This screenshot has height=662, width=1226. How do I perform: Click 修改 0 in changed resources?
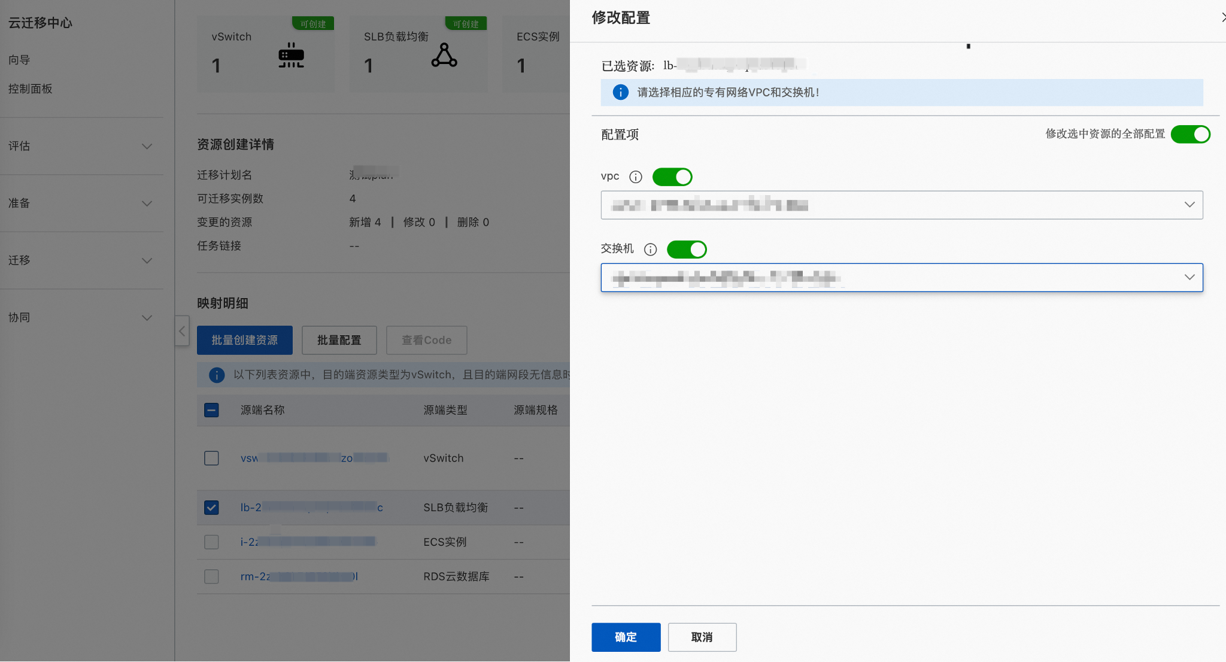(x=419, y=222)
